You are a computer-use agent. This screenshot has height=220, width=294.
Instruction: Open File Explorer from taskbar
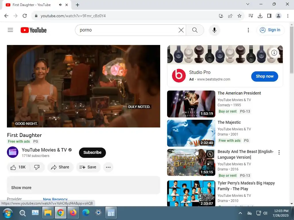tap(48, 213)
